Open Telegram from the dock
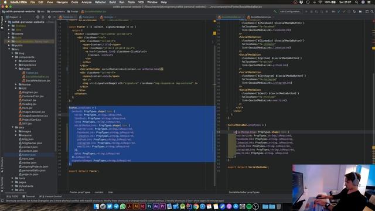Image resolution: width=375 pixels, height=211 pixels. [116, 206]
